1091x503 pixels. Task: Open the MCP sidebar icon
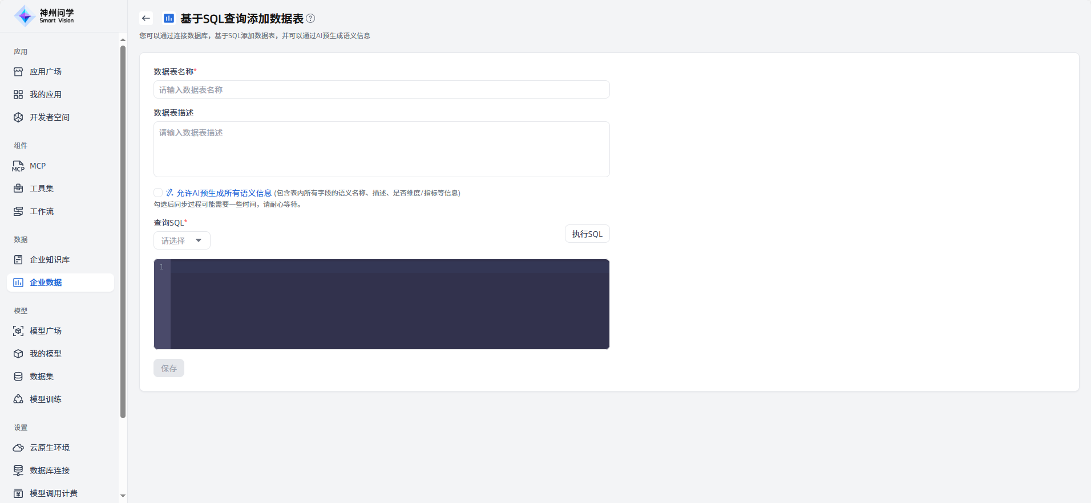[18, 166]
